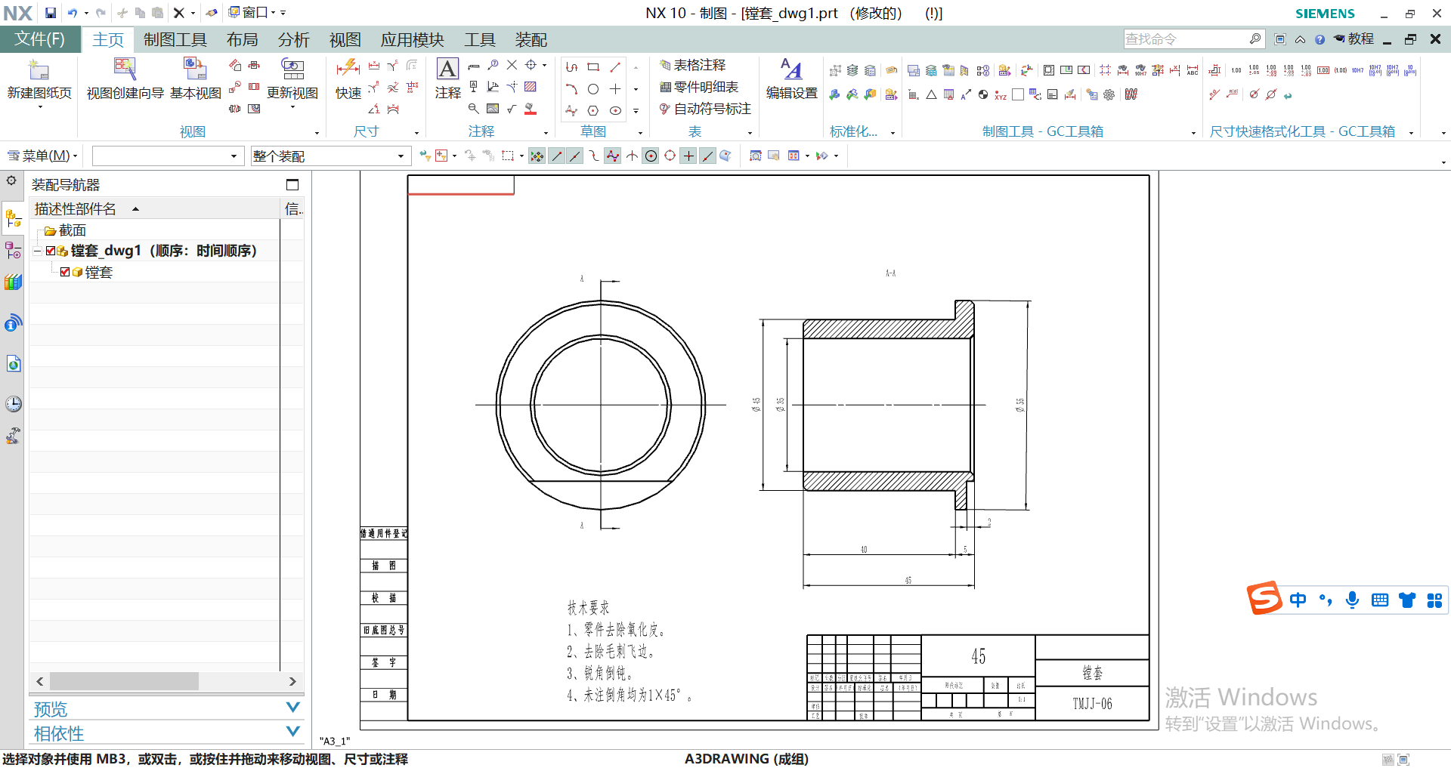
Task: Click the 查找命令 command search field
Action: [x=1193, y=39]
